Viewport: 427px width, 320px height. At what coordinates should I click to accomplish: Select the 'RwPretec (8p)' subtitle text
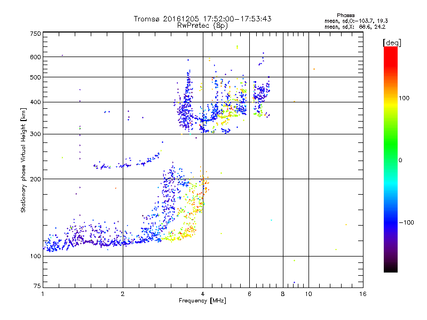[202, 26]
